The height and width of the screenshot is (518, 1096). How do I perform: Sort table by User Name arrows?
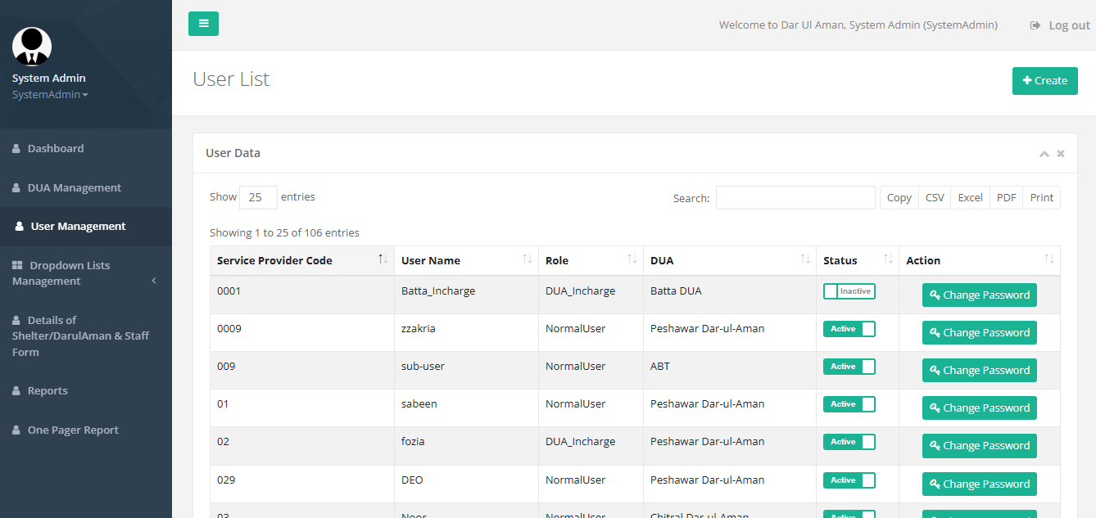(x=527, y=259)
